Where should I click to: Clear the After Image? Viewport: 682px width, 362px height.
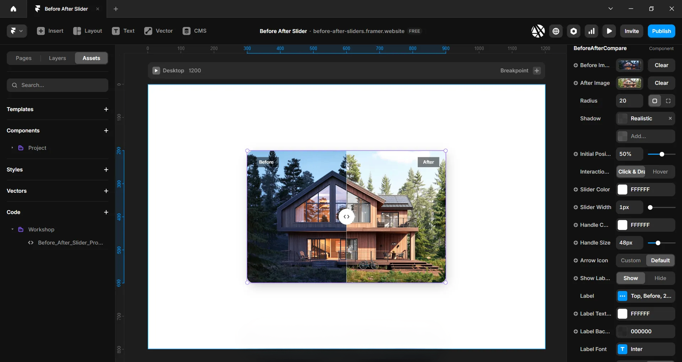click(x=661, y=83)
